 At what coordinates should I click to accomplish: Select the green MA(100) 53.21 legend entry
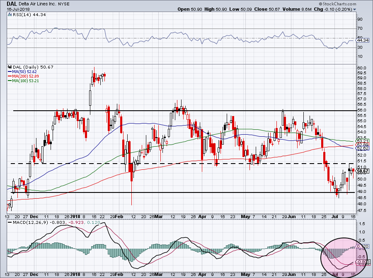(23, 81)
